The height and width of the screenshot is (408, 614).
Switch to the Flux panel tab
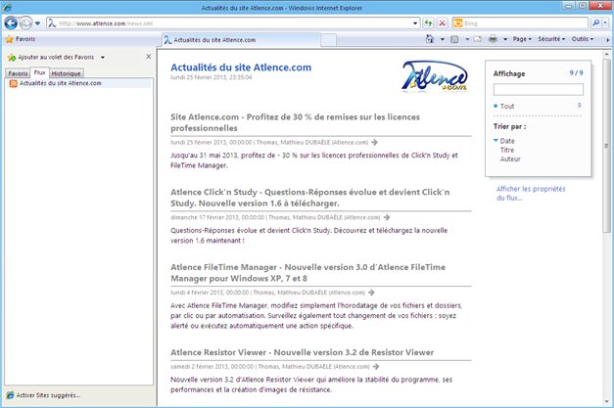[x=39, y=72]
